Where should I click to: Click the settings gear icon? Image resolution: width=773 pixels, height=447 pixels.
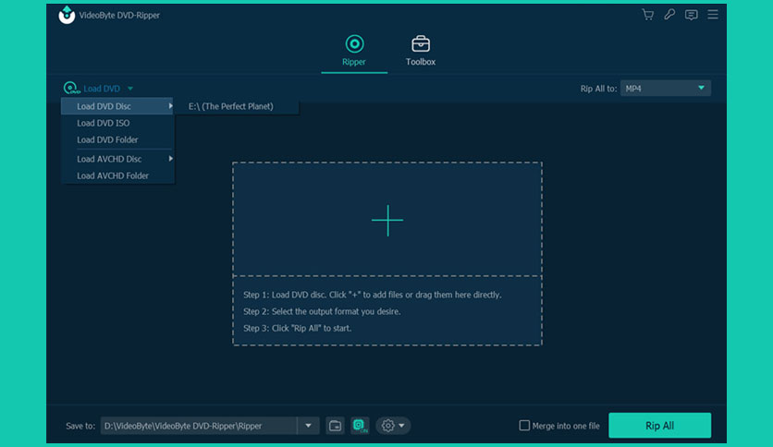(x=388, y=426)
